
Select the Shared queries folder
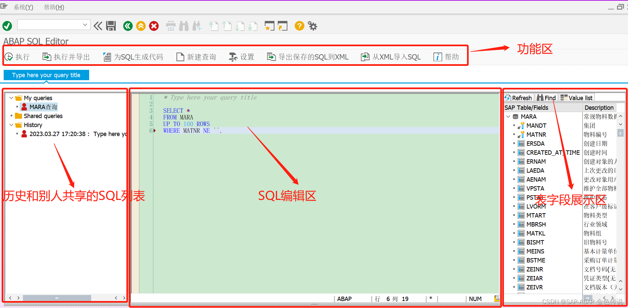point(43,116)
